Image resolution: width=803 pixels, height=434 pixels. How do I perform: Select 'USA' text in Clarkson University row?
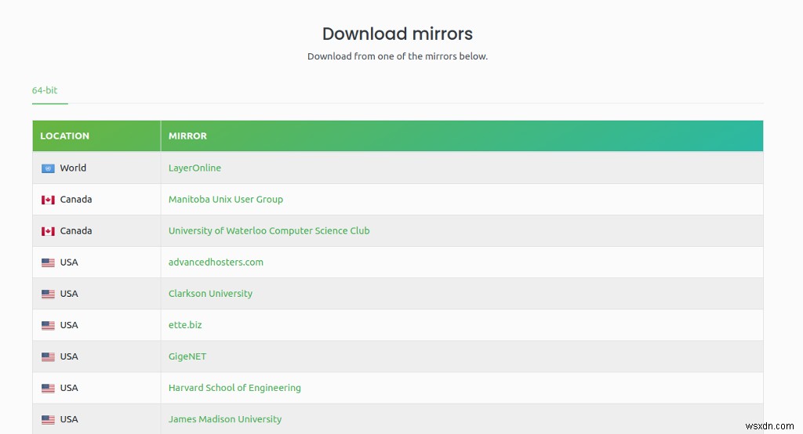coord(69,294)
